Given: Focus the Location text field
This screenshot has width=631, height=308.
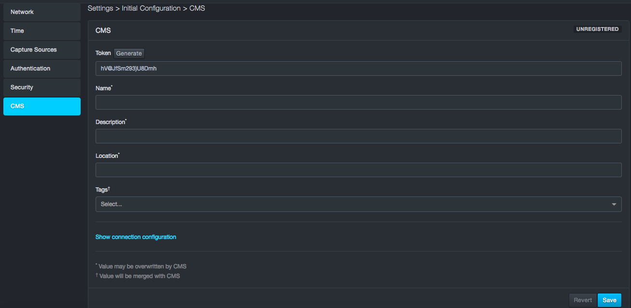Looking at the screenshot, I should [x=358, y=170].
